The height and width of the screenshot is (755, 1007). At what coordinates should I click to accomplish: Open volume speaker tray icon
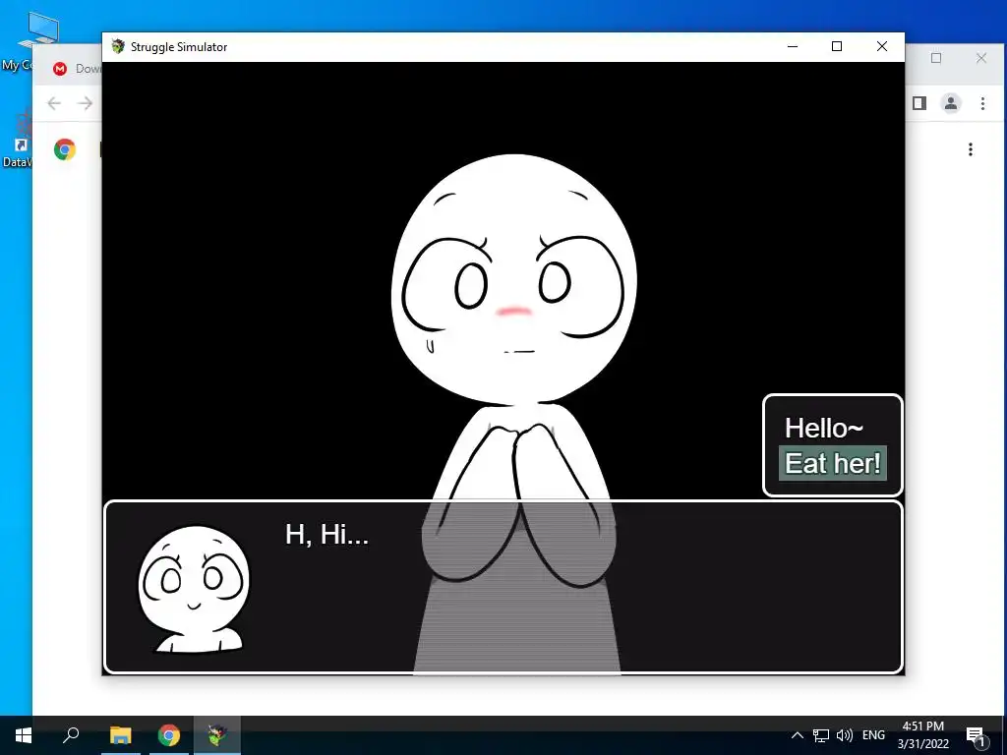(845, 735)
